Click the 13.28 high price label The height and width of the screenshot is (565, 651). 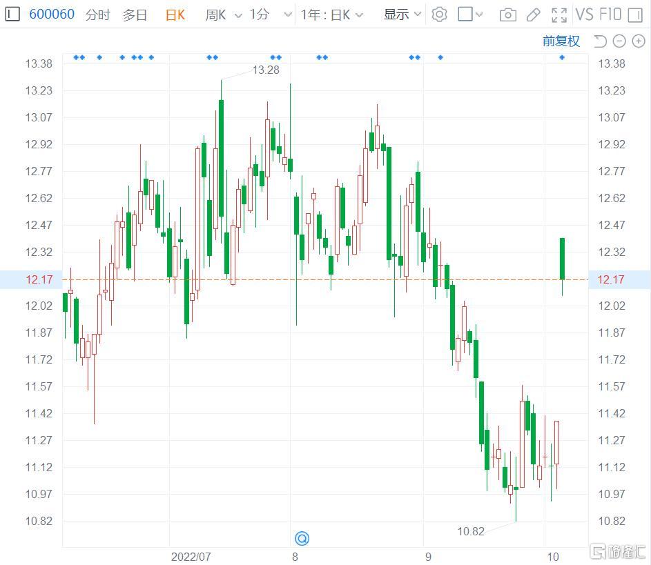266,70
